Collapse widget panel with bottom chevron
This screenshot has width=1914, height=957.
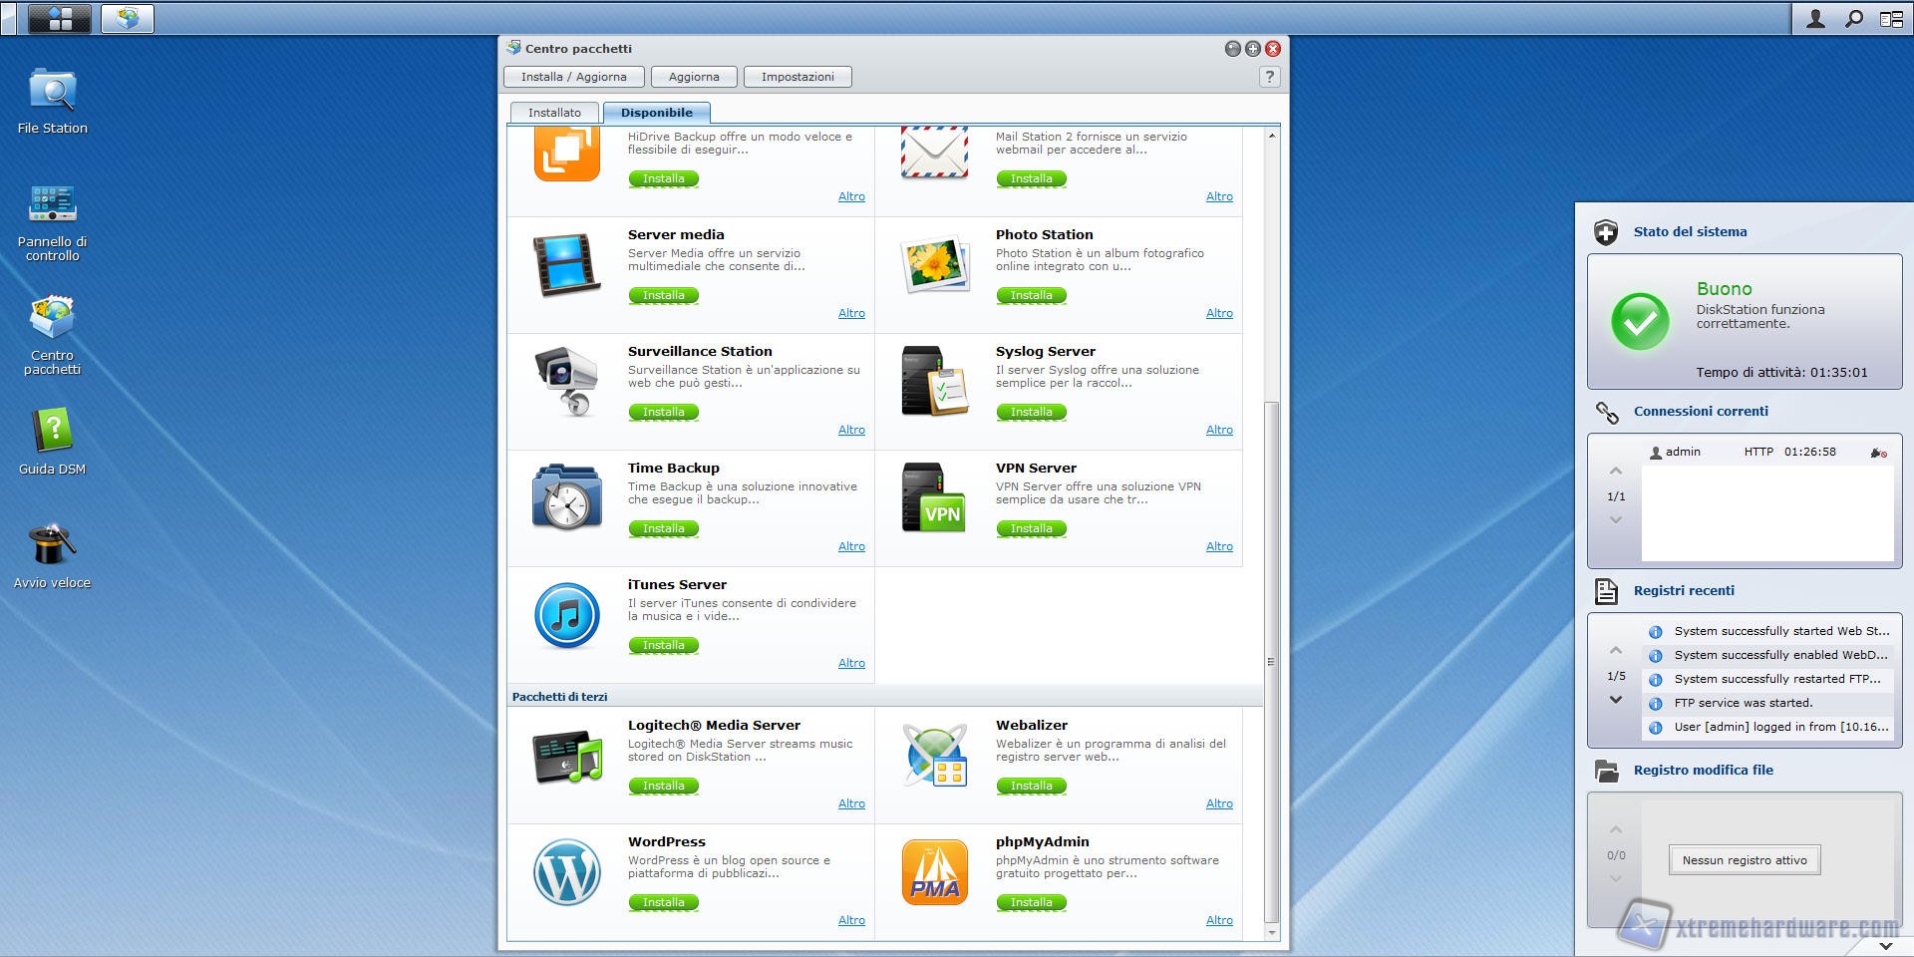click(x=1885, y=945)
